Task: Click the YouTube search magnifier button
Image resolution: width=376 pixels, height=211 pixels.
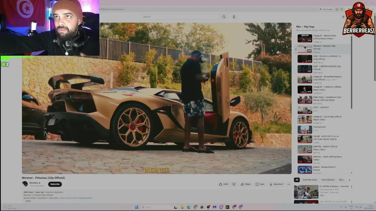Action: coord(224,17)
